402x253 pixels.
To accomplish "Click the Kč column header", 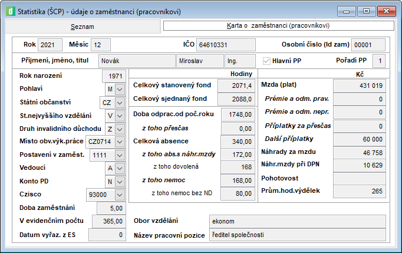I will click(360, 74).
